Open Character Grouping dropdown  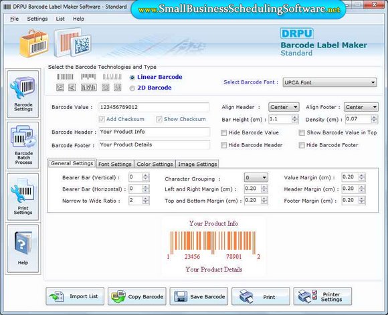[x=256, y=177]
